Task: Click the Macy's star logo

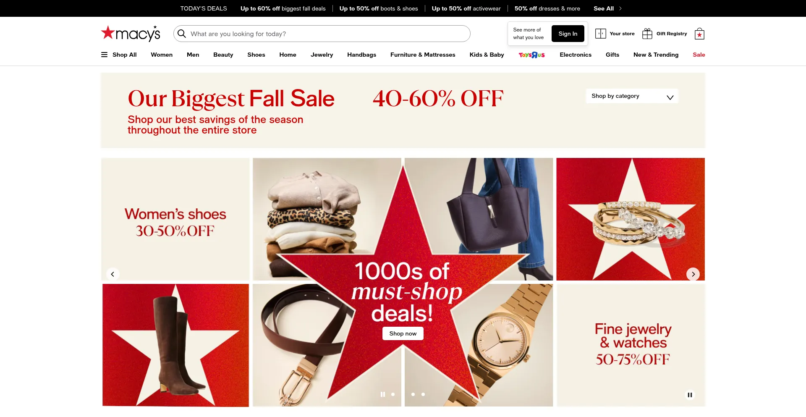Action: click(131, 33)
